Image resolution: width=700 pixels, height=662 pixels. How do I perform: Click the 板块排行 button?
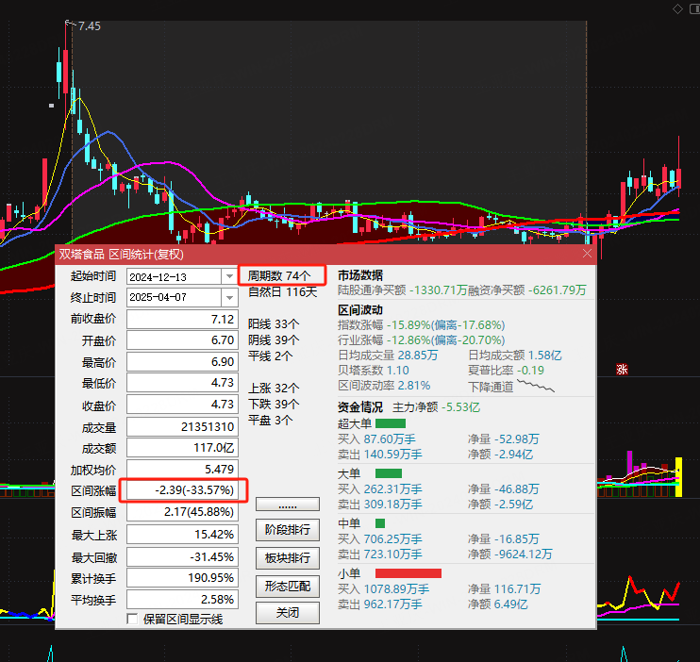pyautogui.click(x=288, y=558)
